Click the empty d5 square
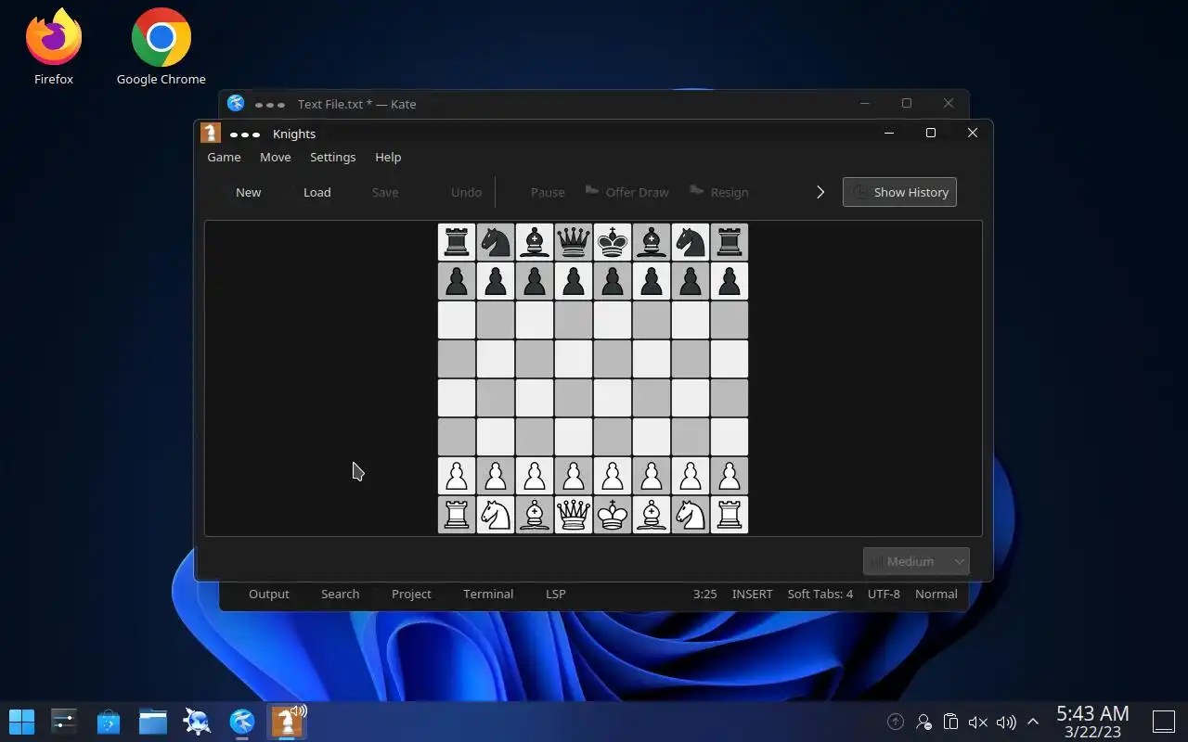The height and width of the screenshot is (742, 1188). coord(574,359)
